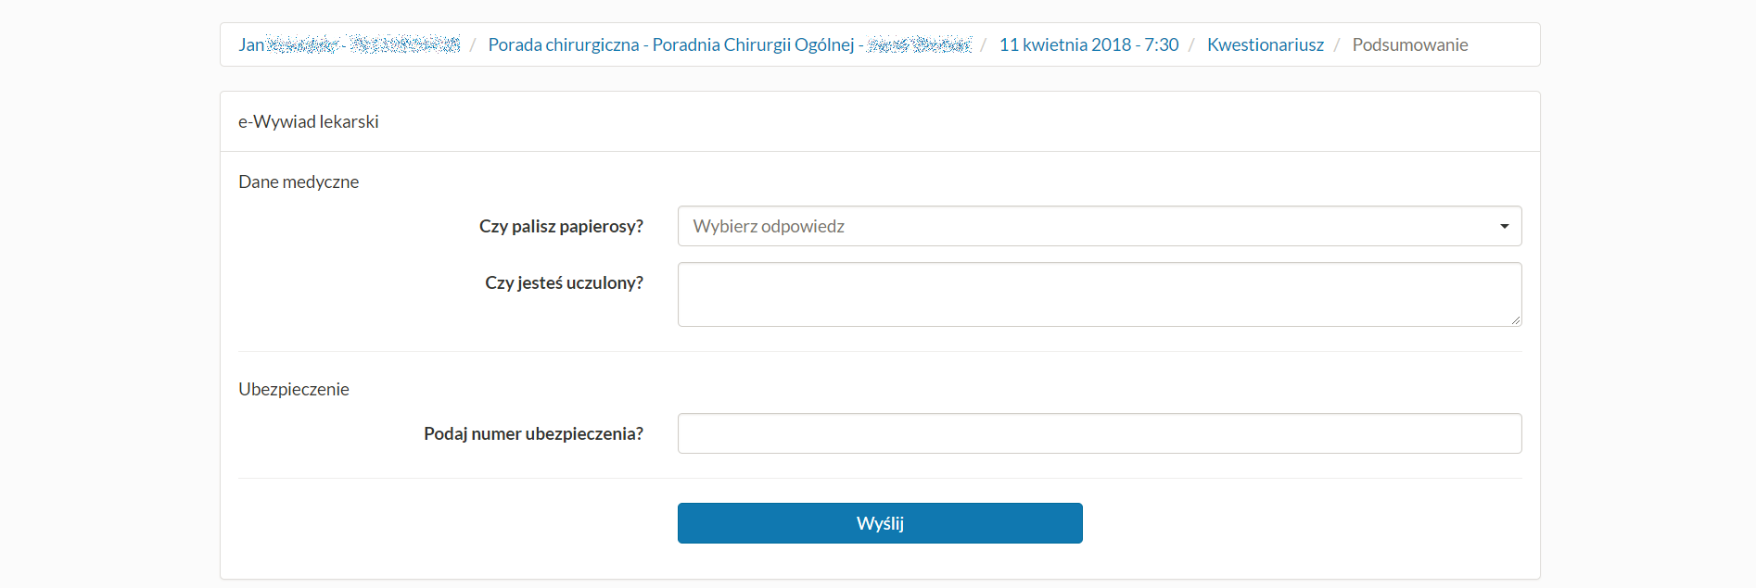The height and width of the screenshot is (588, 1756).
Task: Click the "11 kwietnia 2018 - 7:30" link
Action: click(1088, 44)
